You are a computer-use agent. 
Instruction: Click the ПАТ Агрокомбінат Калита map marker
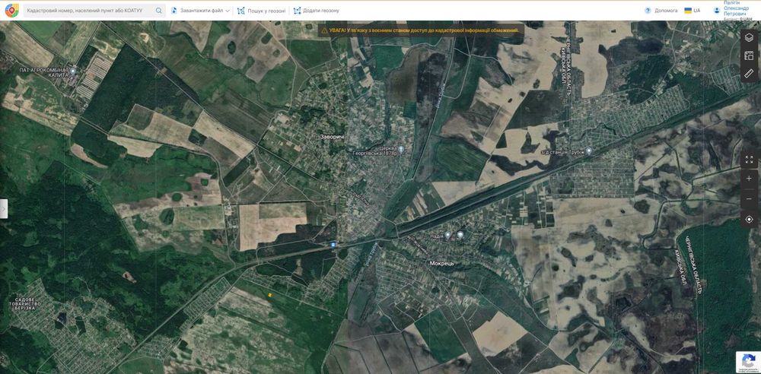tap(73, 71)
